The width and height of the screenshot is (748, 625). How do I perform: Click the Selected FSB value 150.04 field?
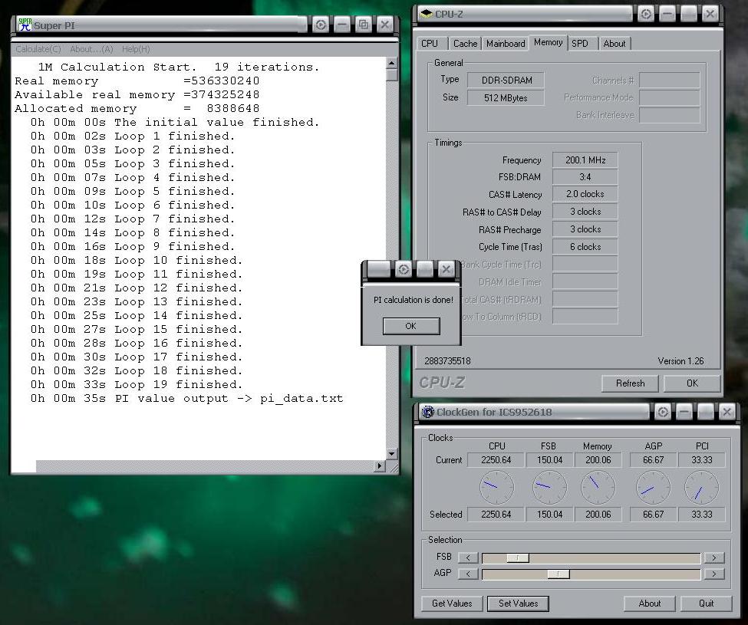549,515
